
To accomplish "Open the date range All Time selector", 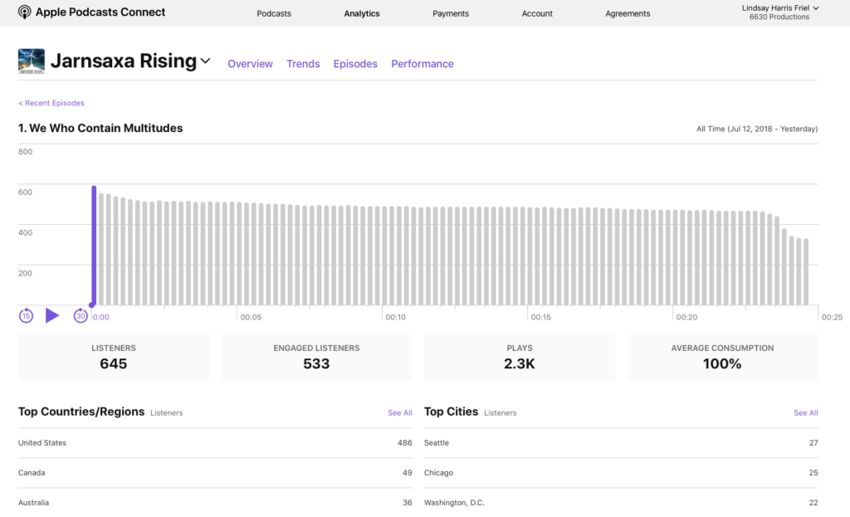I will [x=757, y=129].
